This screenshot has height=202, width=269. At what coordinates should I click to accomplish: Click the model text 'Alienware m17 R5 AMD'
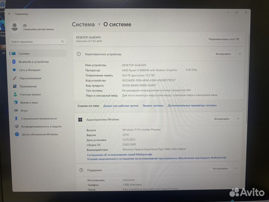tap(89, 41)
